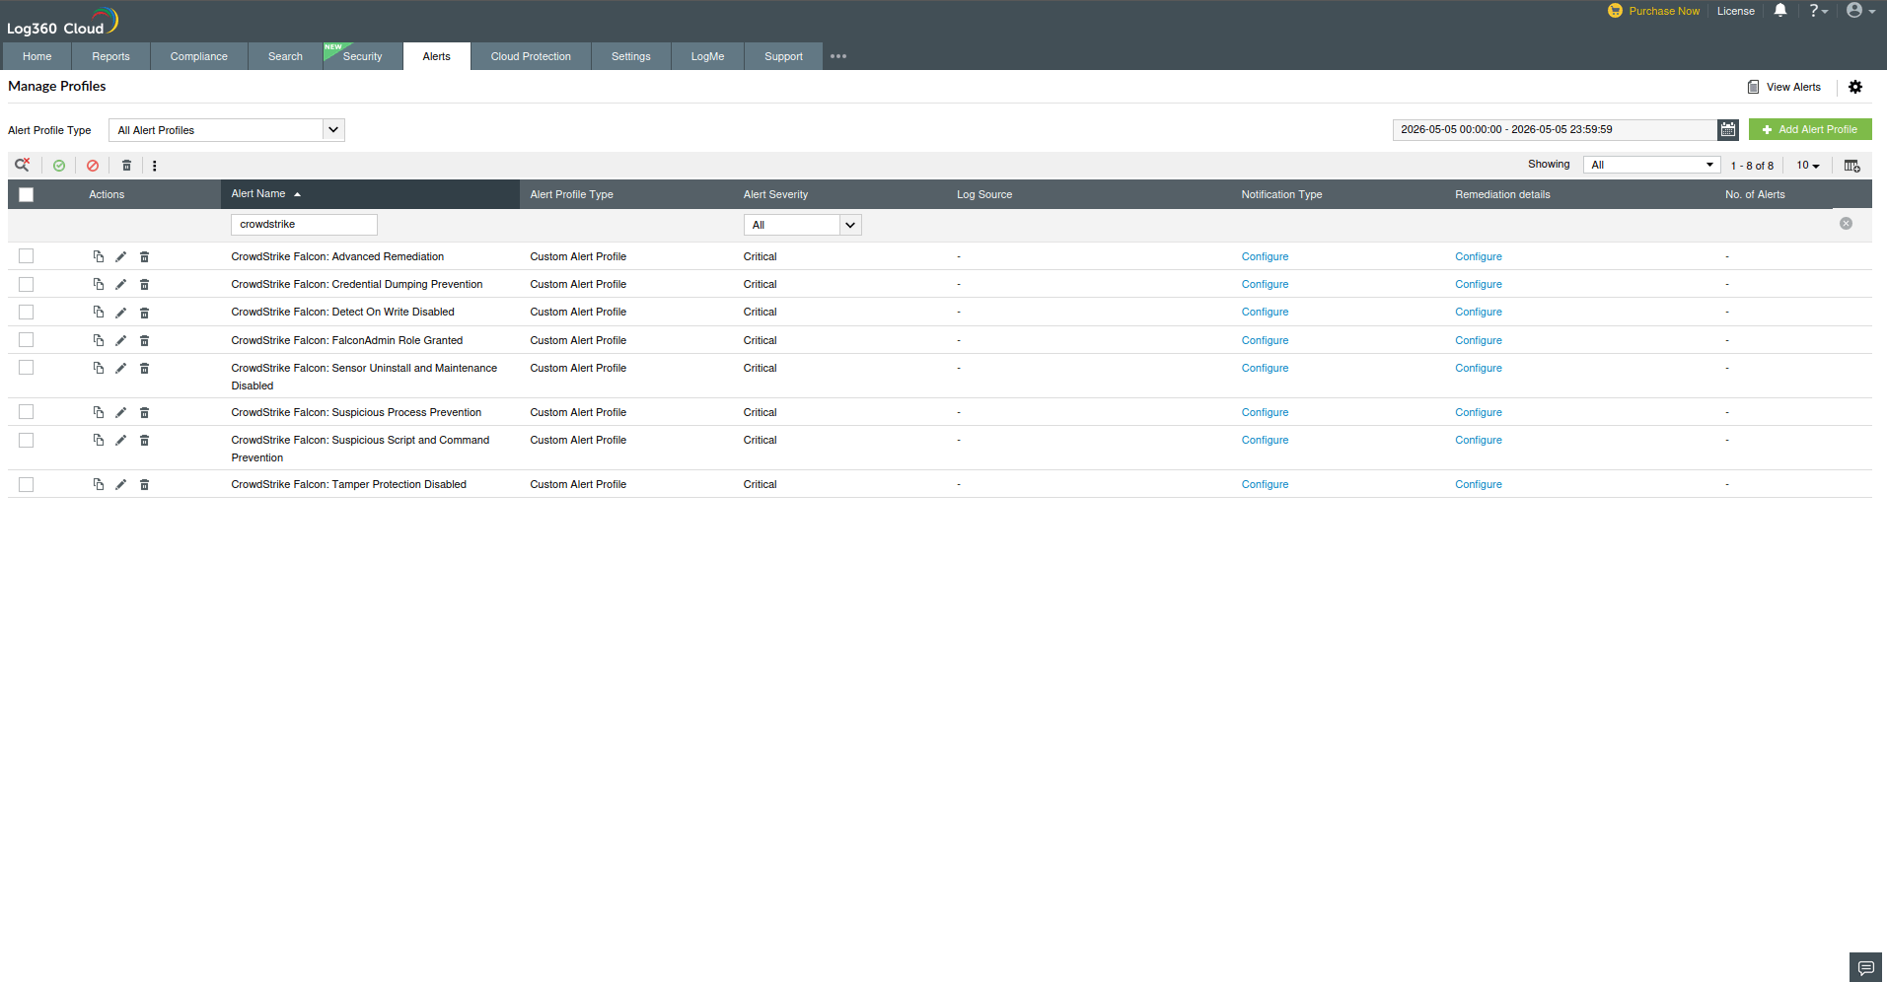Copy Tamper Protection Disabled profile

tap(99, 484)
